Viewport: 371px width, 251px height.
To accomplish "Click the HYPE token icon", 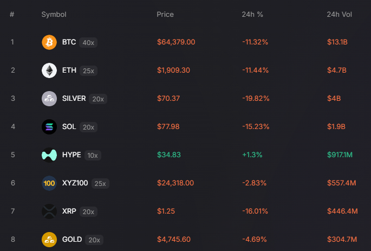I will pos(49,155).
